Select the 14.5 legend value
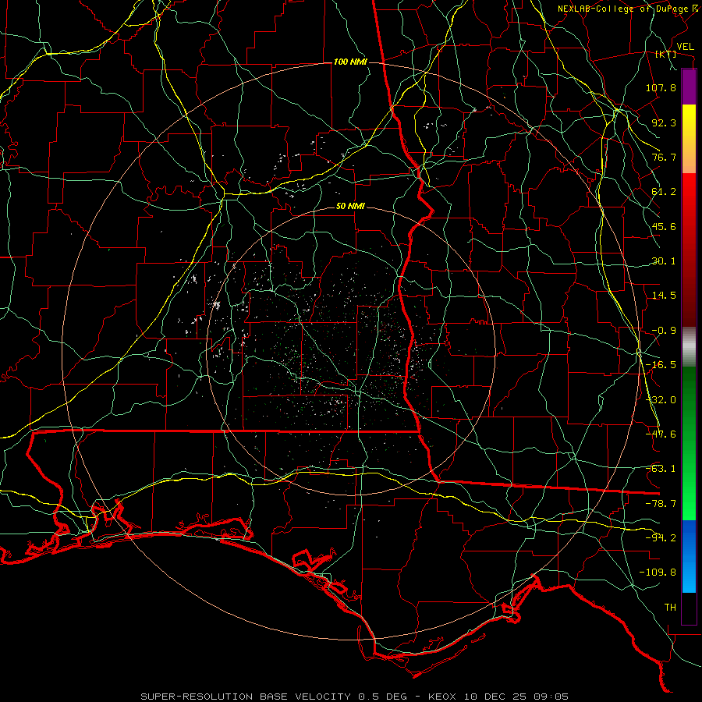The width and height of the screenshot is (702, 702). (x=664, y=296)
